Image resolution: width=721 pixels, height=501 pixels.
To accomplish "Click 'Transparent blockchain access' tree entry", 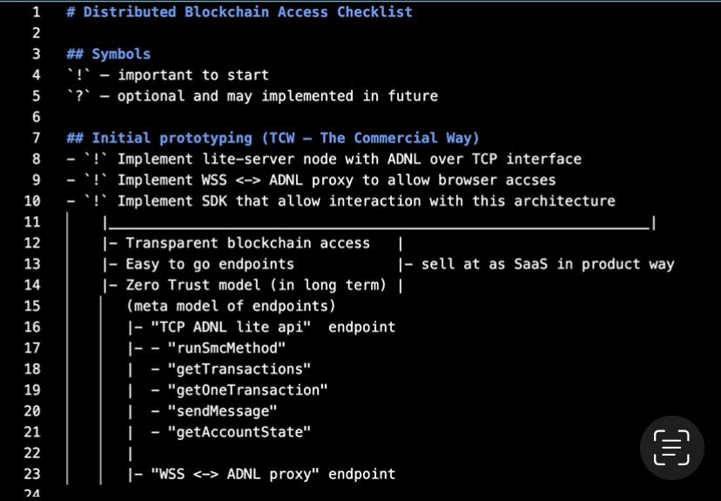I will 247,243.
